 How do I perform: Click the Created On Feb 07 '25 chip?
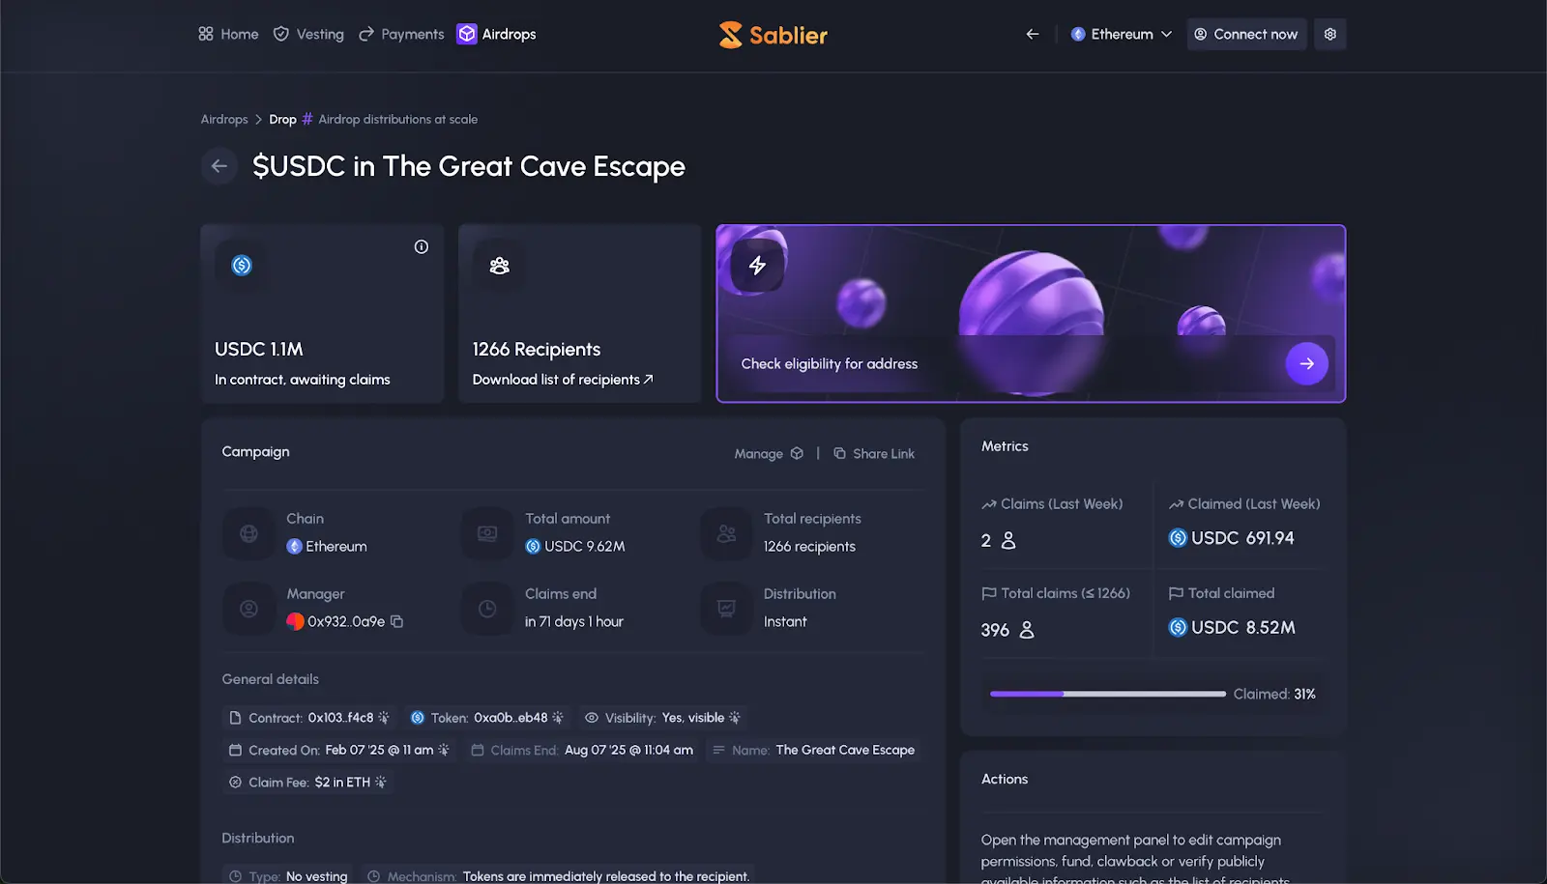point(339,750)
